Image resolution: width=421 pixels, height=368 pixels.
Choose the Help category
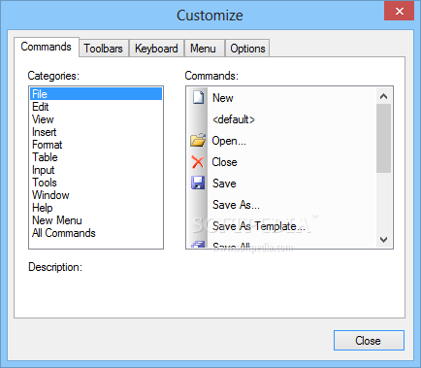click(x=96, y=208)
